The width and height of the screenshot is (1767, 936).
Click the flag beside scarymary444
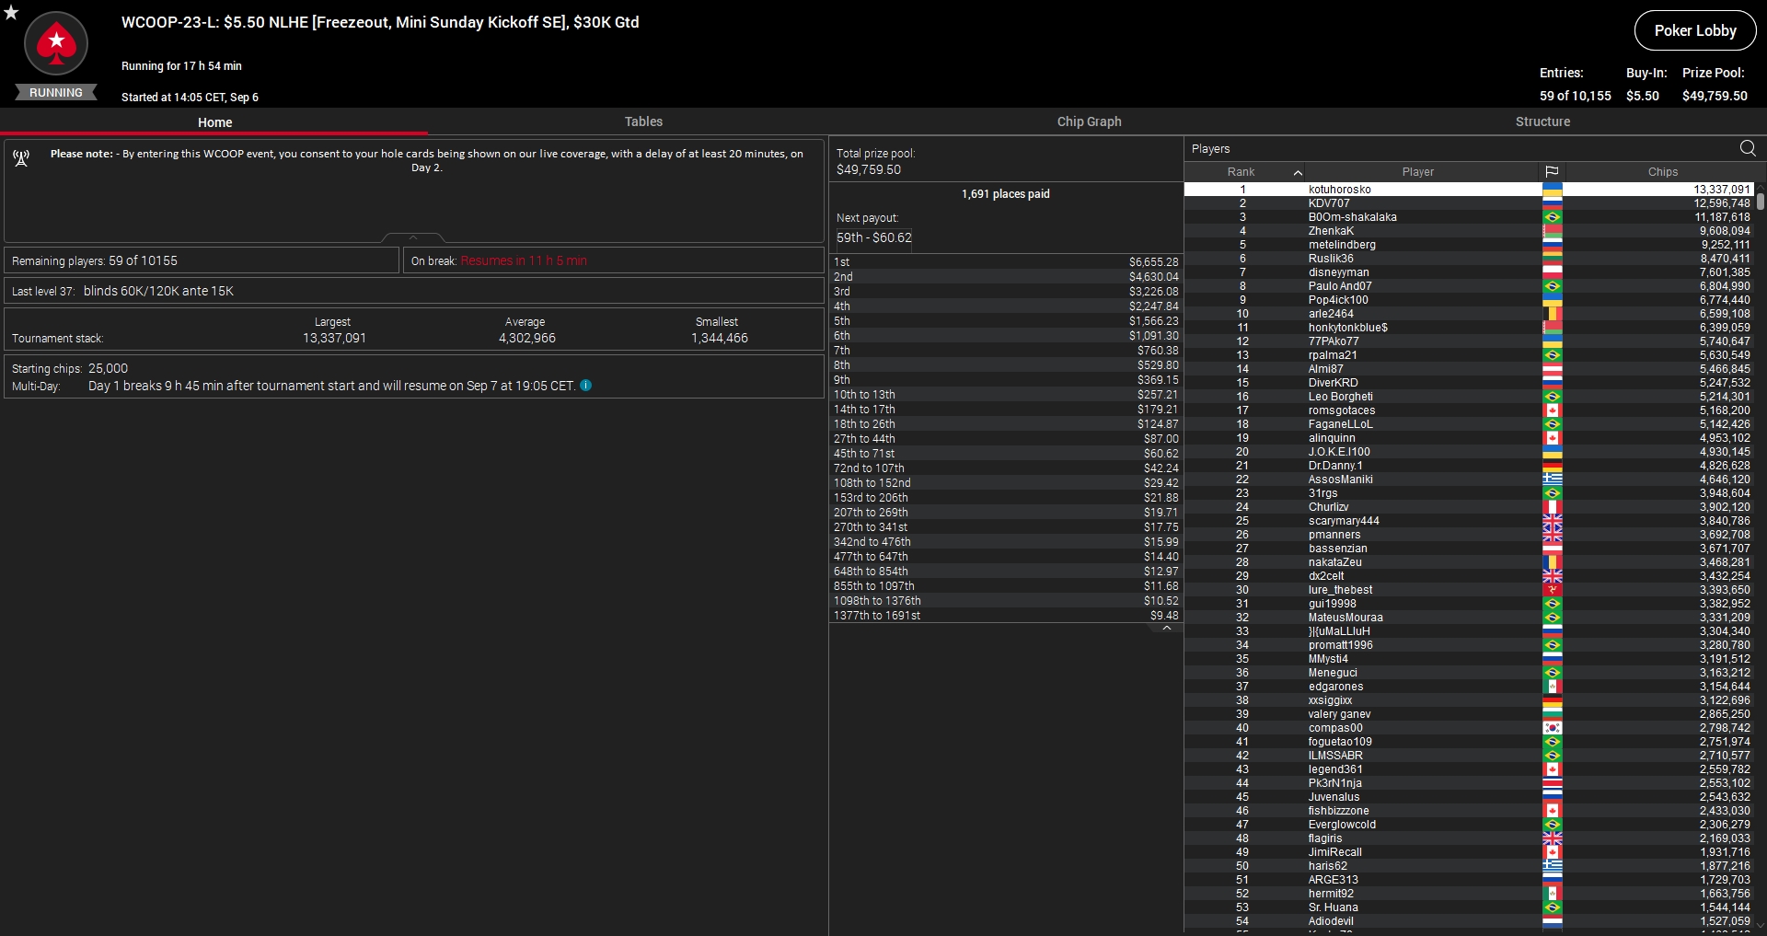click(1553, 521)
